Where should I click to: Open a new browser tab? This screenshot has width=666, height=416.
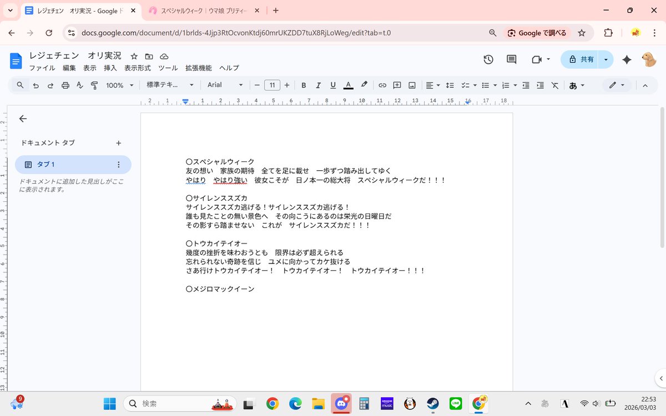(276, 11)
